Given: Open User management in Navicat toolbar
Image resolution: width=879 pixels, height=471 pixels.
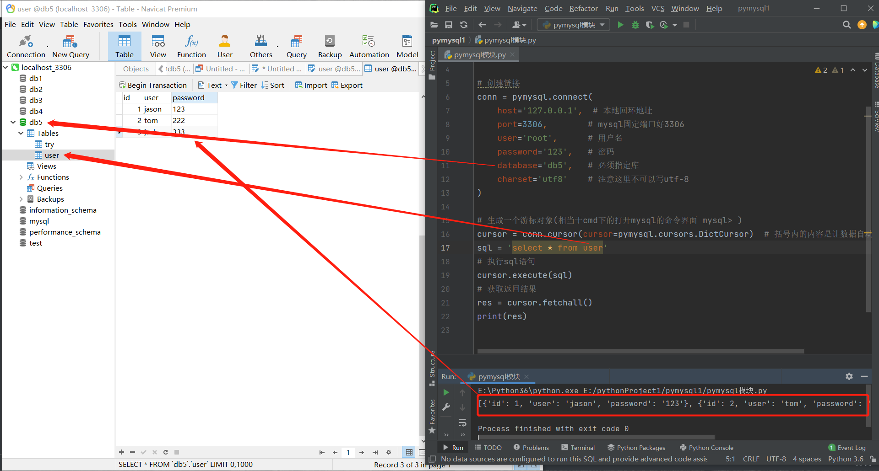Looking at the screenshot, I should (x=225, y=47).
